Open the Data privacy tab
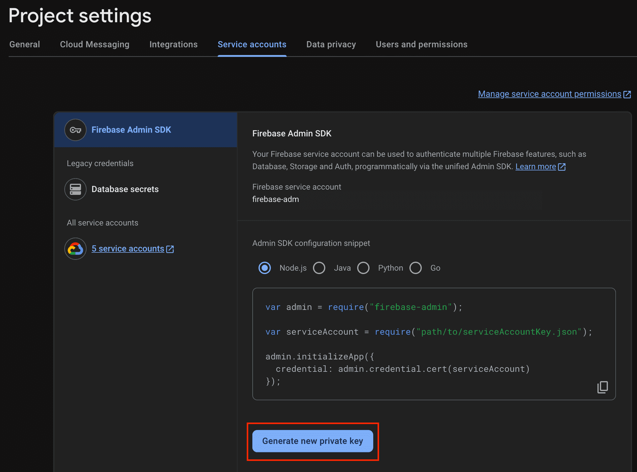The image size is (637, 472). pyautogui.click(x=331, y=44)
